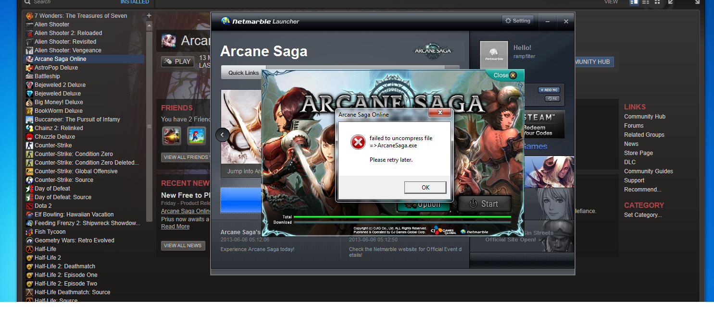714x311 pixels.
Task: Select Arcane Saga Online in game list
Action: pyautogui.click(x=85, y=59)
